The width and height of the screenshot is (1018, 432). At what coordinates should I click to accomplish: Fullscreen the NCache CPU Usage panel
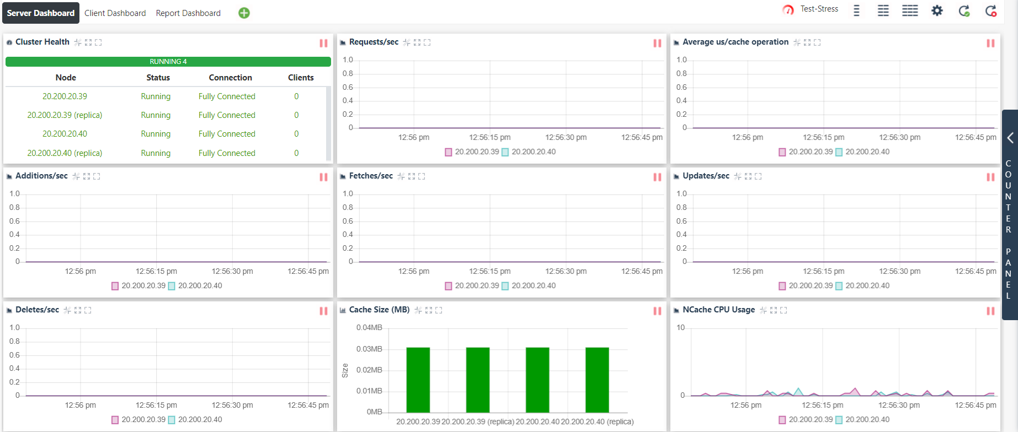(x=784, y=310)
